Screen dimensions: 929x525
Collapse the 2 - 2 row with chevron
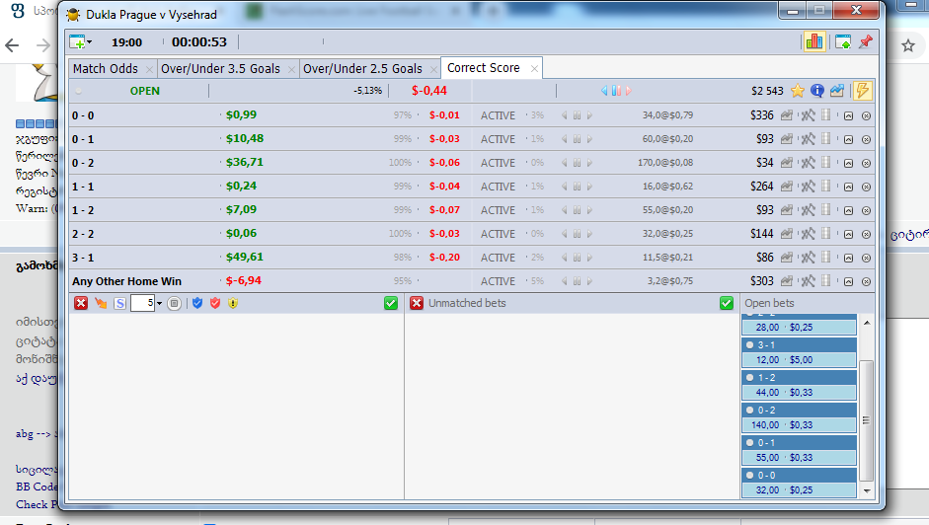tap(848, 235)
